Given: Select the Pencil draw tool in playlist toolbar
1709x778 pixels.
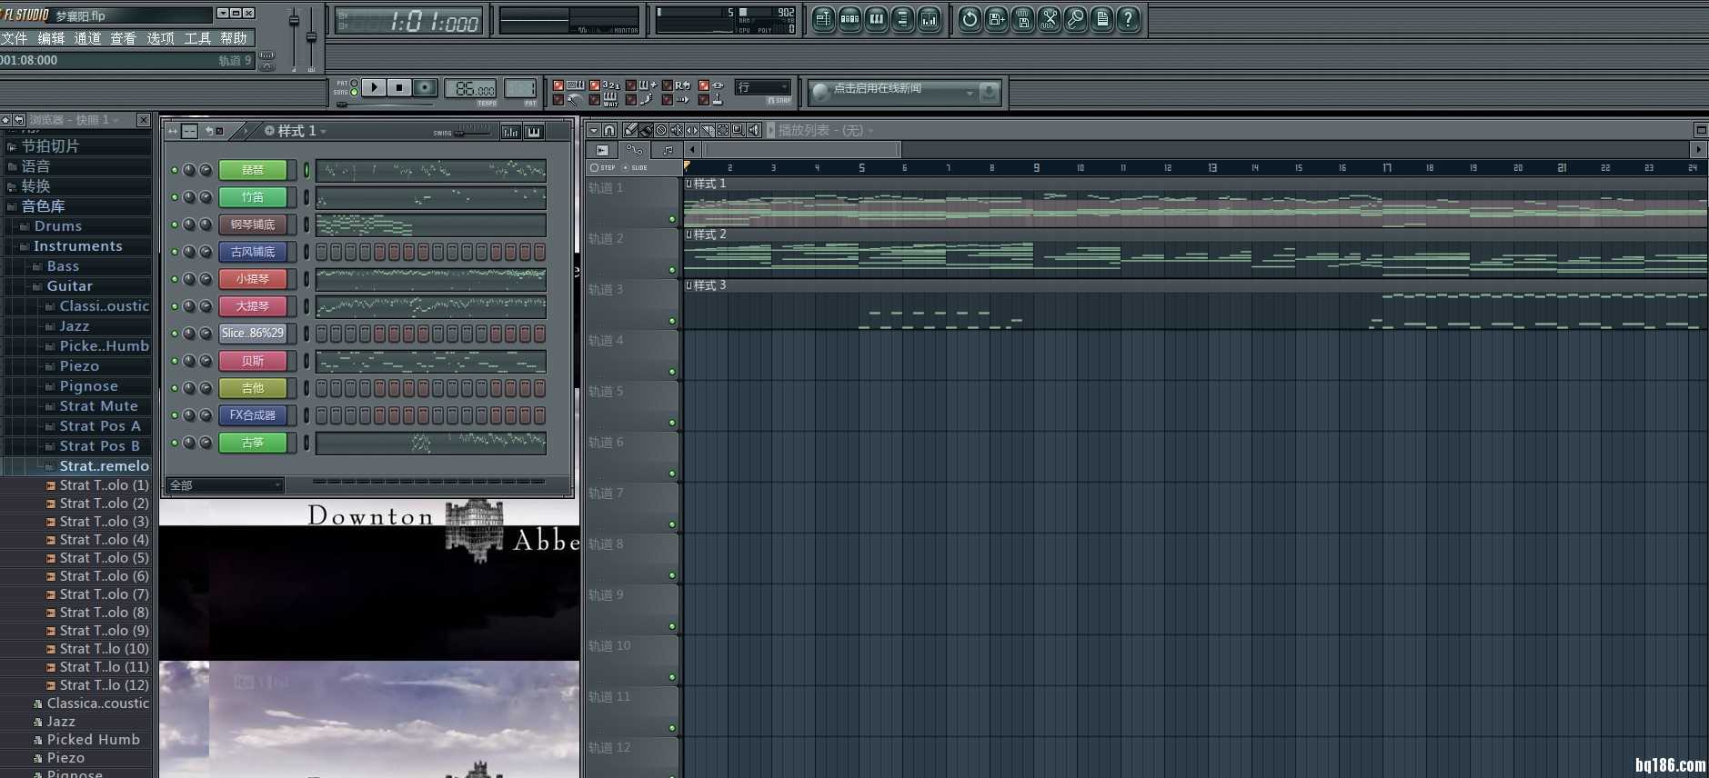Looking at the screenshot, I should 630,130.
